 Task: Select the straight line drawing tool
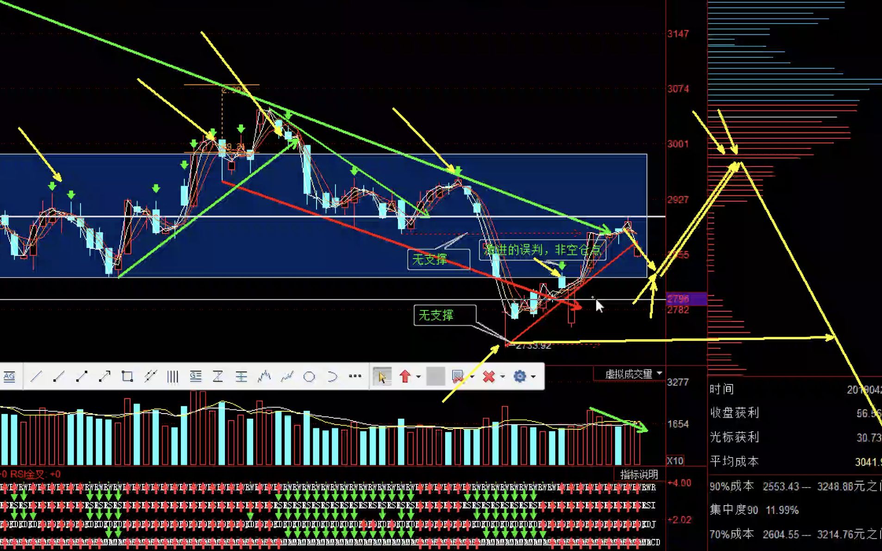coord(36,377)
